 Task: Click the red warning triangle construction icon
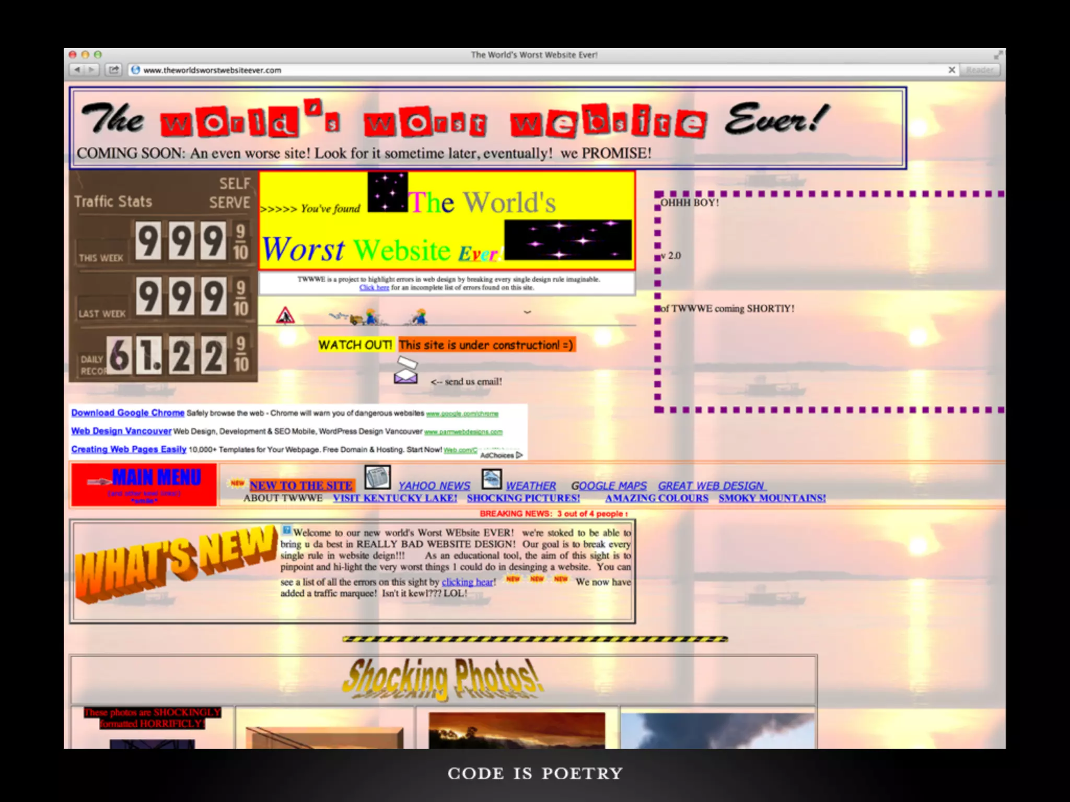tap(285, 315)
